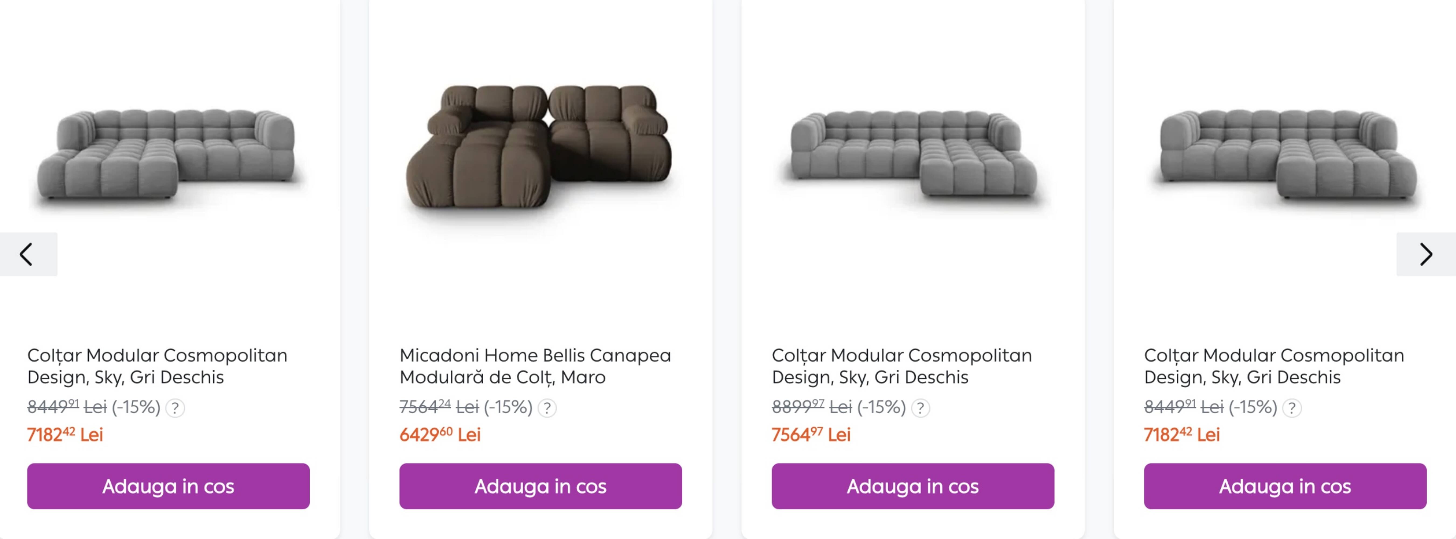Open the gray sofa image with the left chaise
The height and width of the screenshot is (539, 1456).
168,153
